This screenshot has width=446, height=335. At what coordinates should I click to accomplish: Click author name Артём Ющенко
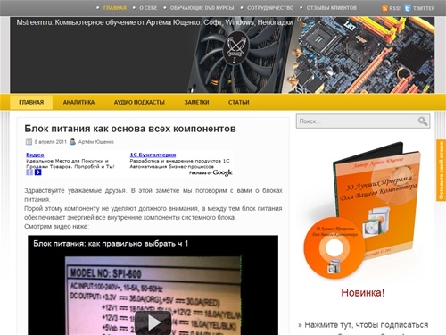click(x=96, y=142)
